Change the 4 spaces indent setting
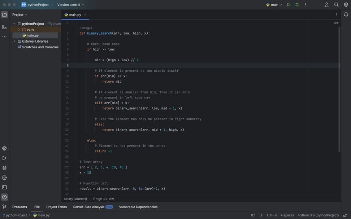The image size is (351, 219). coord(287,215)
